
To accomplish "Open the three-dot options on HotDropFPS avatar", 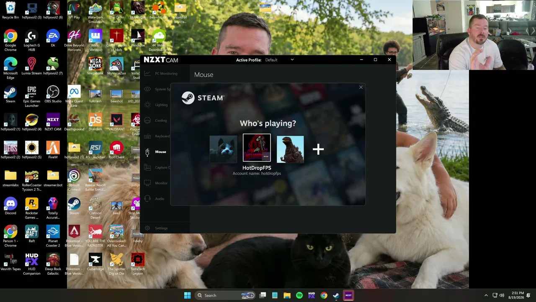I will pyautogui.click(x=265, y=156).
